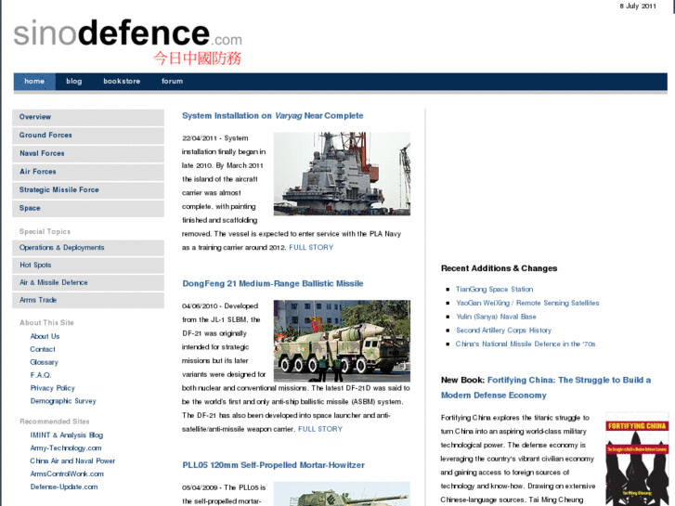Screen dimensions: 675x506
Task: Open Yulin (Sanya) Naval Base link
Action: (496, 317)
